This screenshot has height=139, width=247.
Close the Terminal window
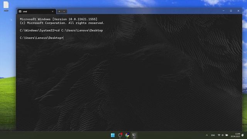pos(239,11)
